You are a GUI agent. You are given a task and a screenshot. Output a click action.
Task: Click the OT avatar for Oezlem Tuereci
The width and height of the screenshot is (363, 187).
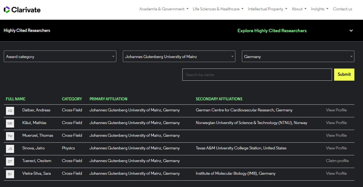[x=10, y=161]
